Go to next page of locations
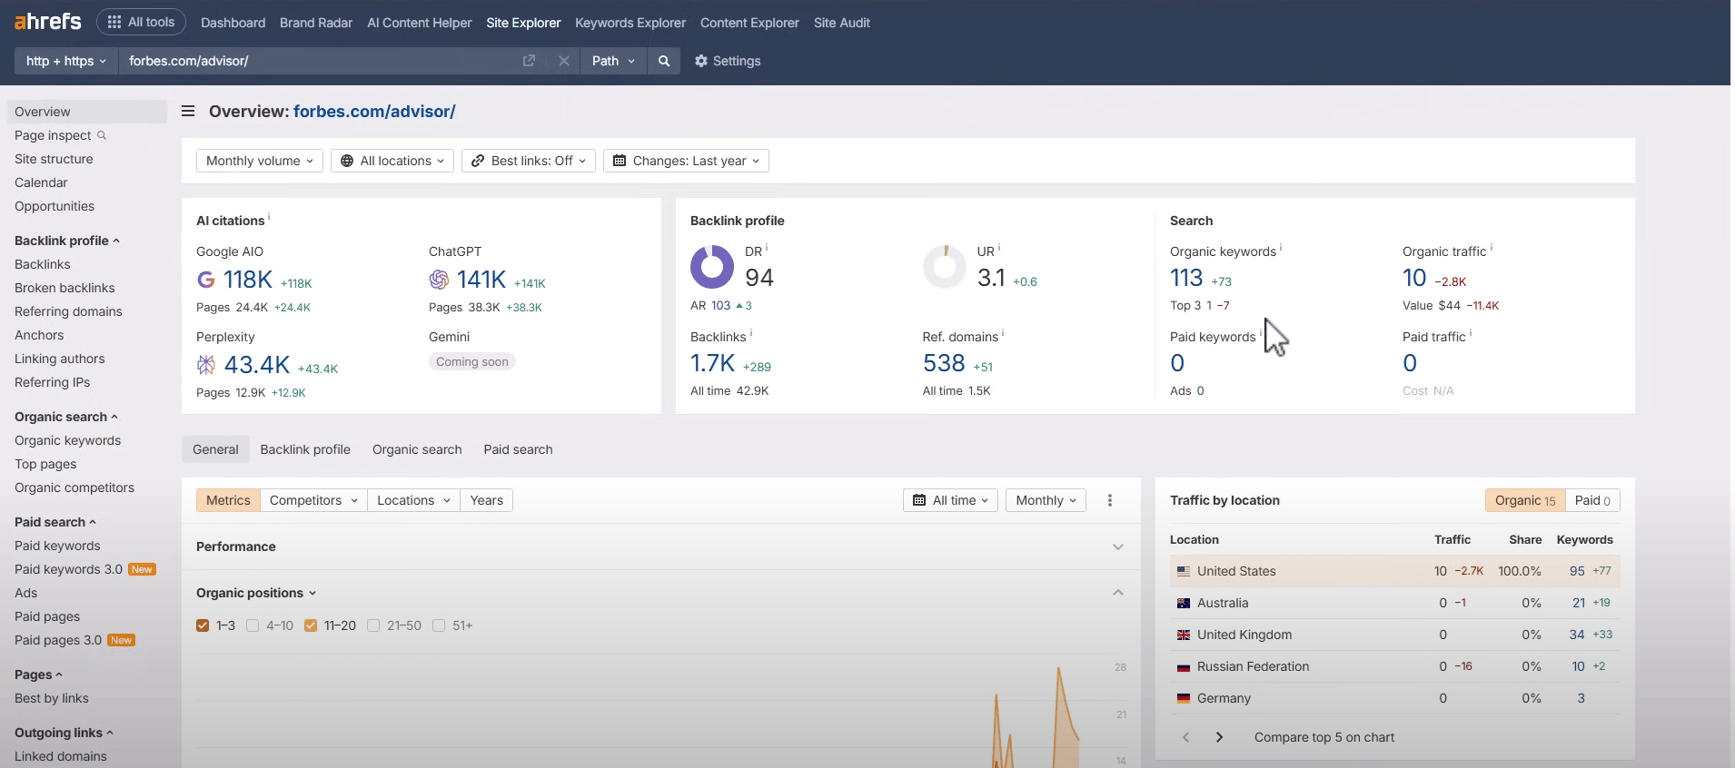 coord(1219,737)
